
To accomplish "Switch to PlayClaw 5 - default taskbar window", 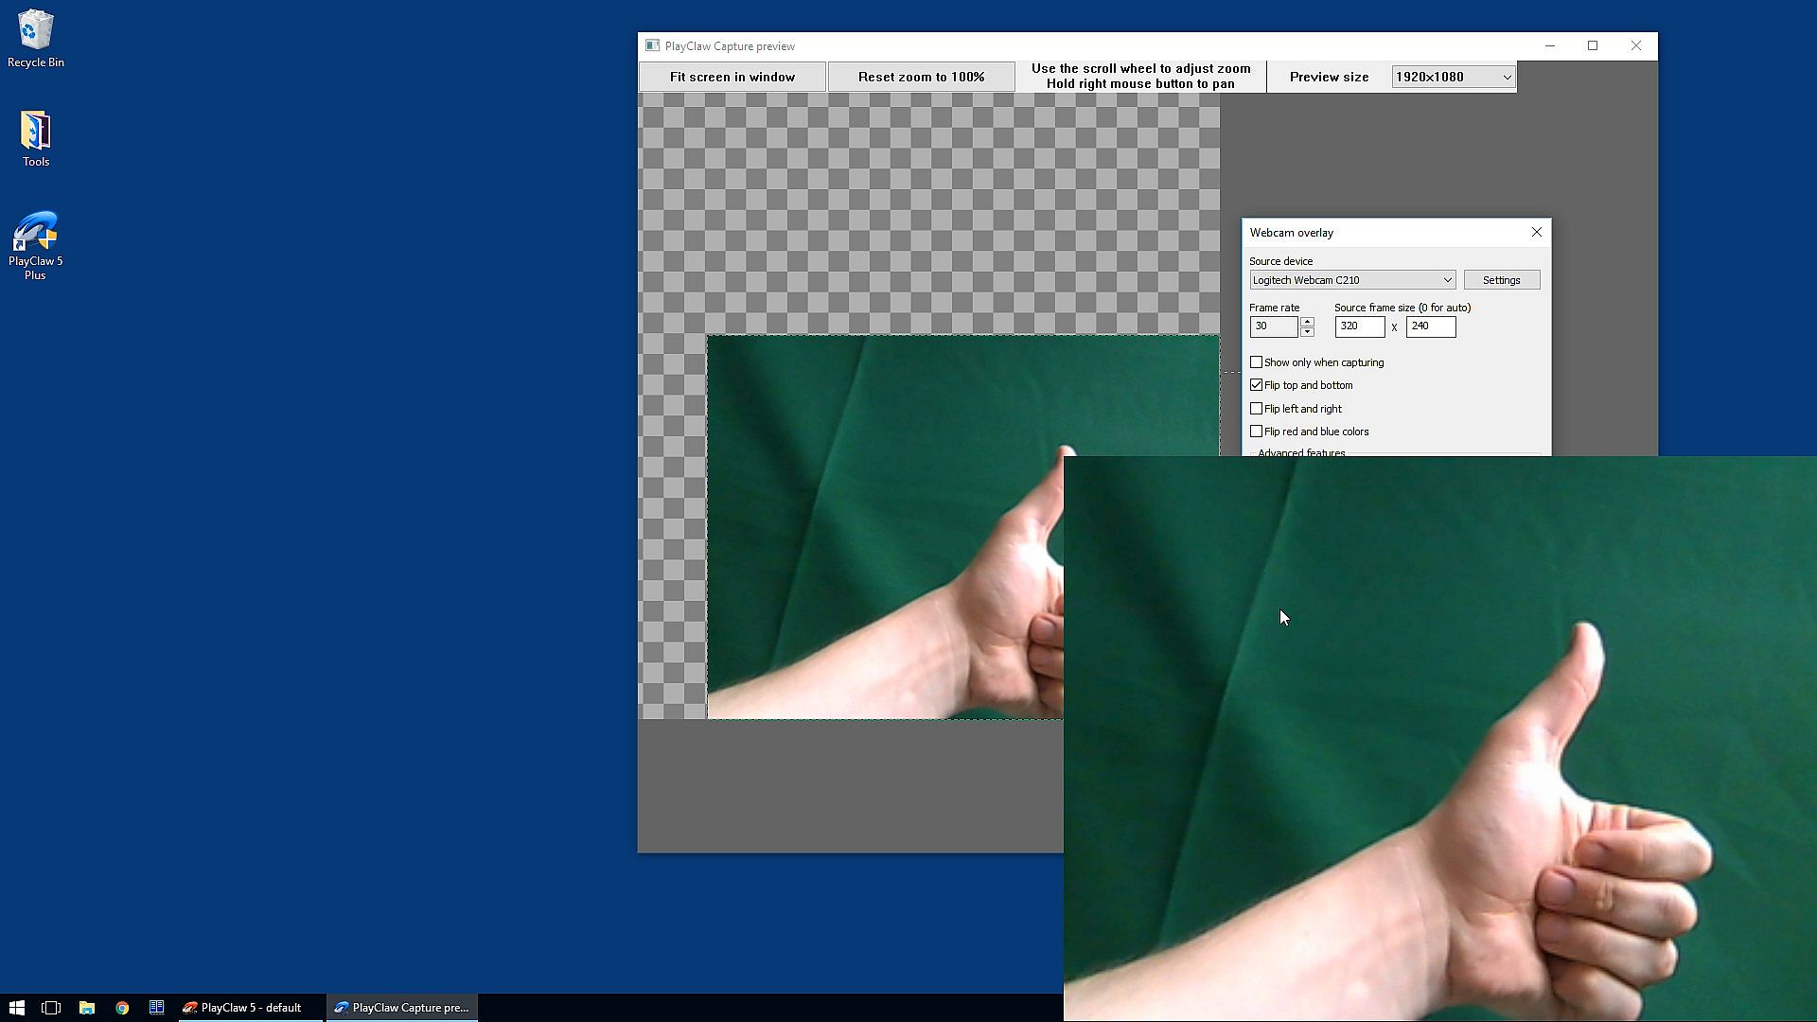I will (x=243, y=1008).
